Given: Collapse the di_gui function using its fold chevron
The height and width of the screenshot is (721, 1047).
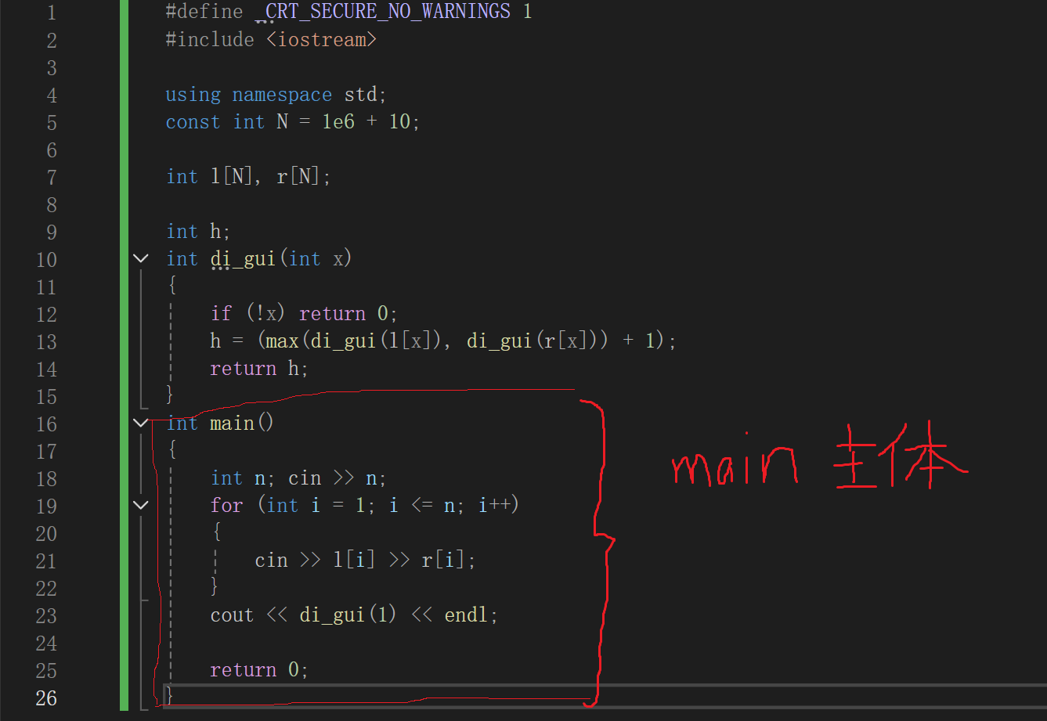Looking at the screenshot, I should click(x=140, y=258).
